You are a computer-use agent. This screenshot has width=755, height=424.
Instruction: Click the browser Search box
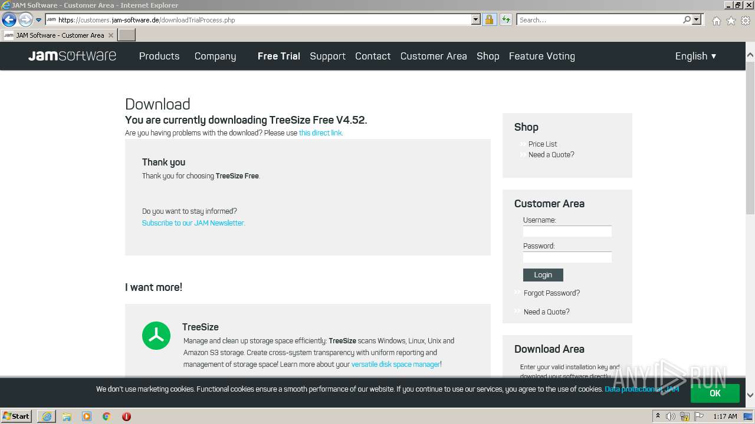[x=599, y=19]
